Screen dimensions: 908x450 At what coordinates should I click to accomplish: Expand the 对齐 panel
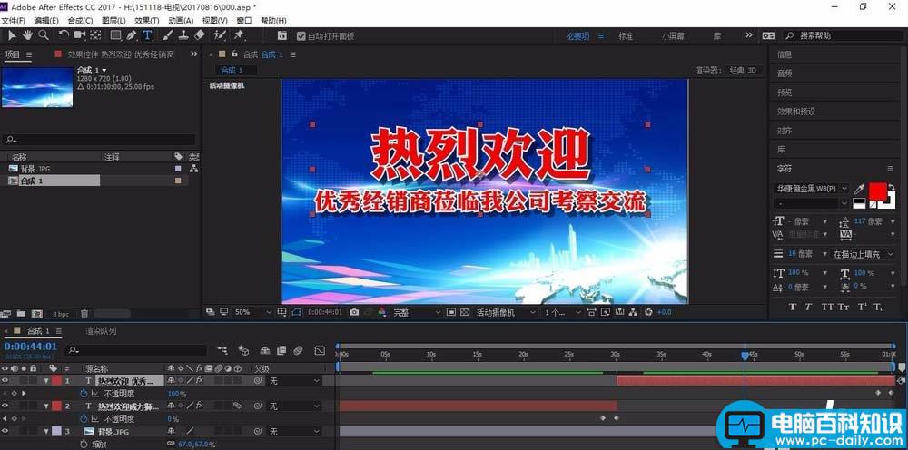click(785, 131)
